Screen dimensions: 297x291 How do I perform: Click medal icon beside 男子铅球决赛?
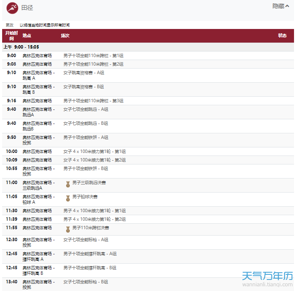click(x=68, y=199)
